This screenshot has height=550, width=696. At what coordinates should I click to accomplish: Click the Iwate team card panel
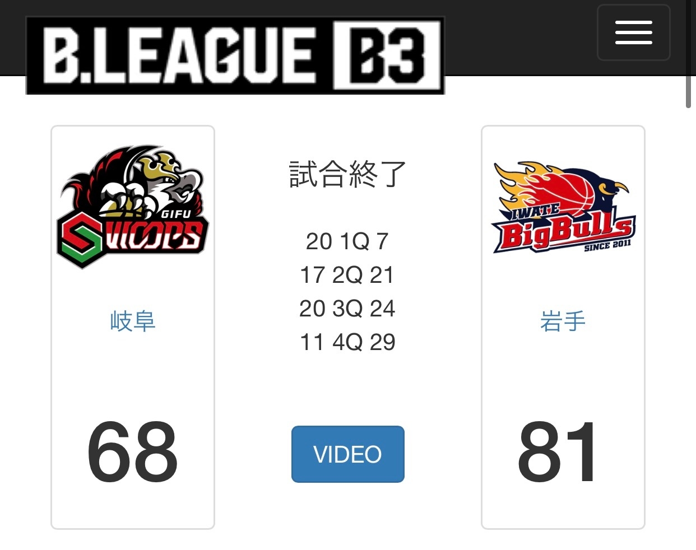pyautogui.click(x=563, y=327)
